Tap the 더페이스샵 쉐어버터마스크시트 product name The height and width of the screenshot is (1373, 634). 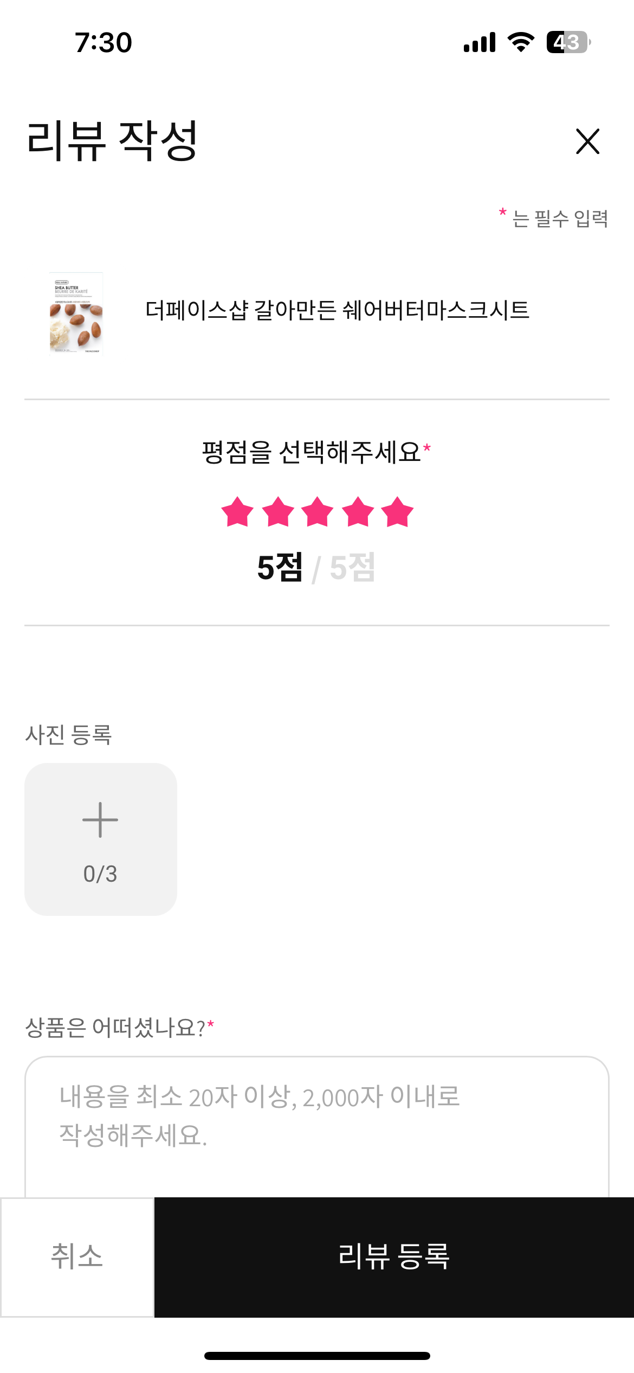coord(337,311)
